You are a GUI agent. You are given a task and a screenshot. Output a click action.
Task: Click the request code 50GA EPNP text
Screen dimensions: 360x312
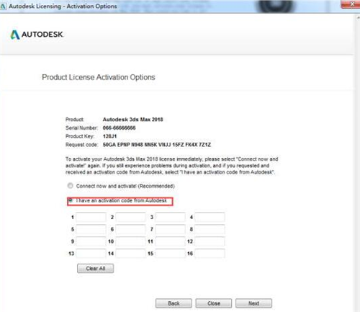click(157, 145)
